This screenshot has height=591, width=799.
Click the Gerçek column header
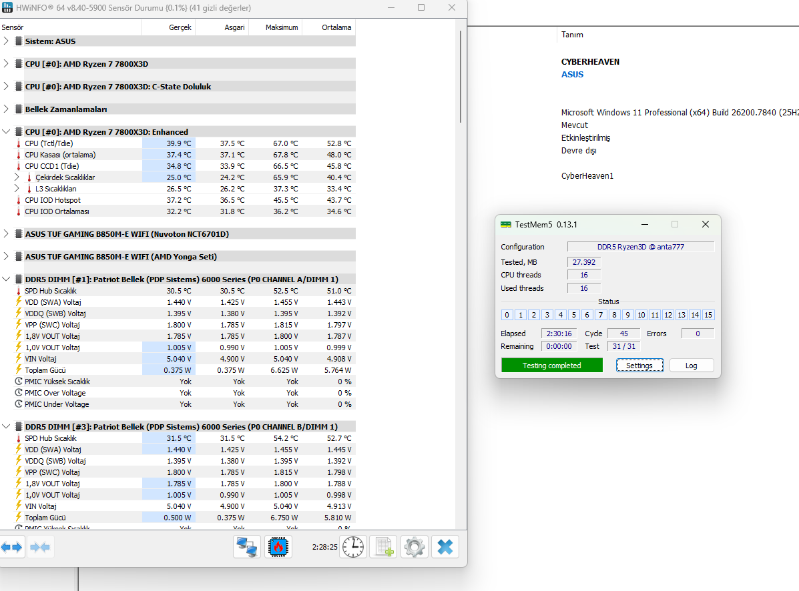(x=169, y=27)
